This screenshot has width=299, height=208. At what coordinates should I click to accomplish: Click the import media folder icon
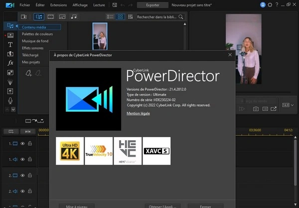pos(23,16)
